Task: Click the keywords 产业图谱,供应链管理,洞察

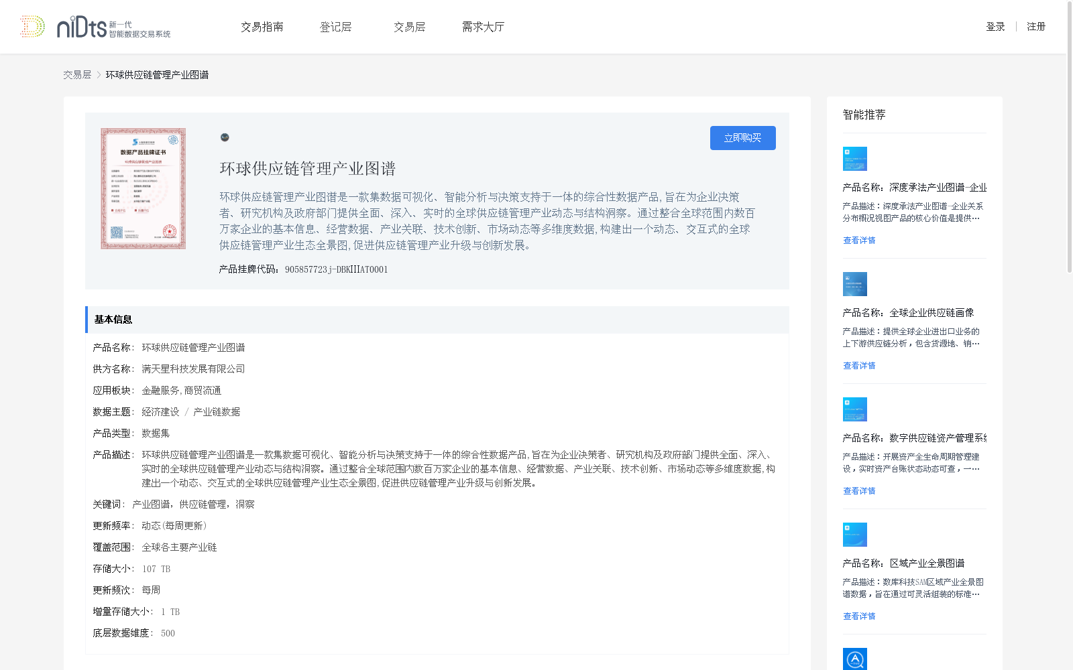Action: (x=193, y=505)
